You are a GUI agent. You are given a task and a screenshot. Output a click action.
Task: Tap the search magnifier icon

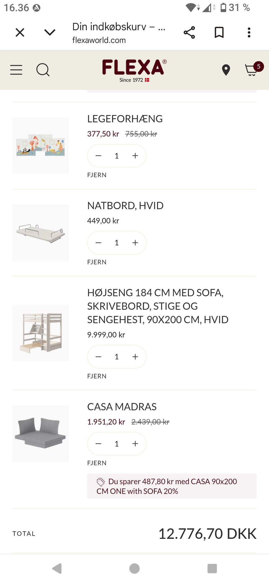pos(43,70)
